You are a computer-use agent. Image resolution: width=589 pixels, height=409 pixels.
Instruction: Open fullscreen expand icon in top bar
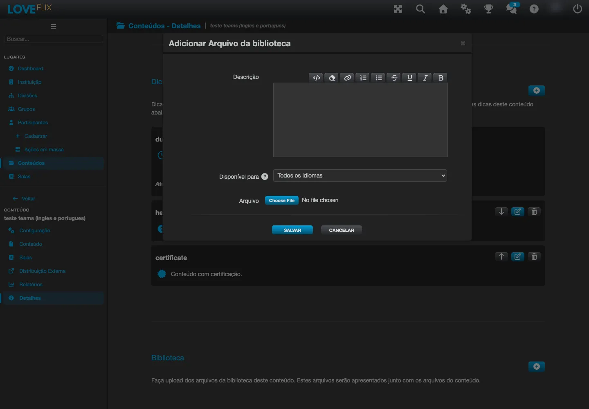click(x=398, y=9)
